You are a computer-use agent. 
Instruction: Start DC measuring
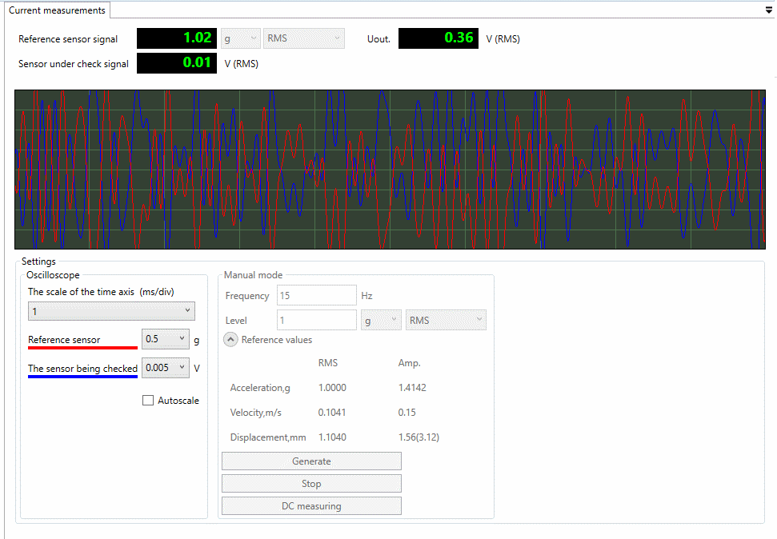click(x=311, y=506)
